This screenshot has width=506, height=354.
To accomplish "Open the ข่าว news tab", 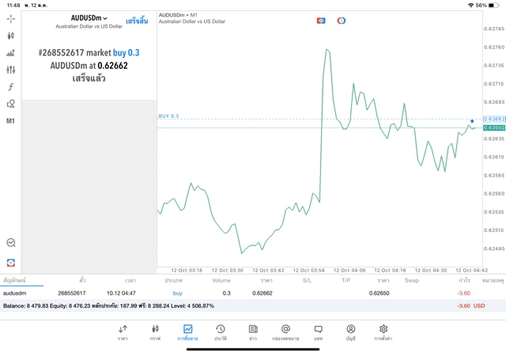I will click(x=253, y=333).
